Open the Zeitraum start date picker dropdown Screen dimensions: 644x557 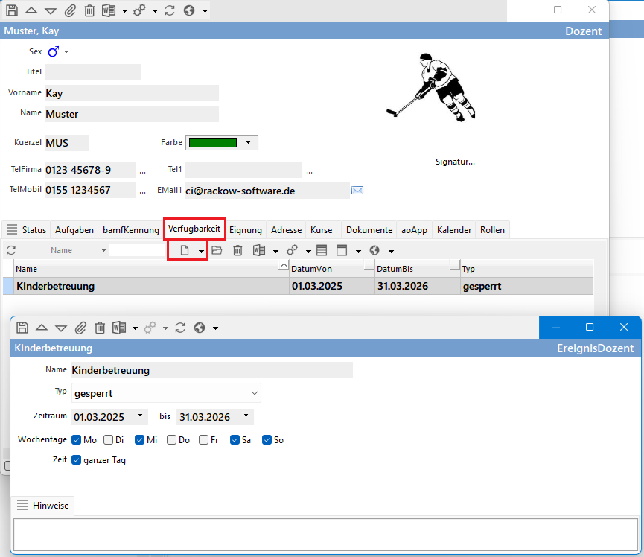click(141, 416)
